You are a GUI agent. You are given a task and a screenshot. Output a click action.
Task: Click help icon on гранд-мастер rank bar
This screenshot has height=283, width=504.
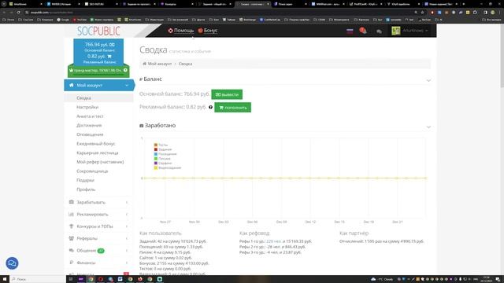tap(125, 70)
